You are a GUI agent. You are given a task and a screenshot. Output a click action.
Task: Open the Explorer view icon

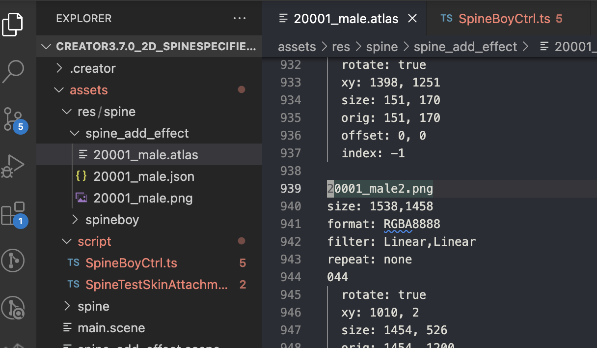click(13, 24)
